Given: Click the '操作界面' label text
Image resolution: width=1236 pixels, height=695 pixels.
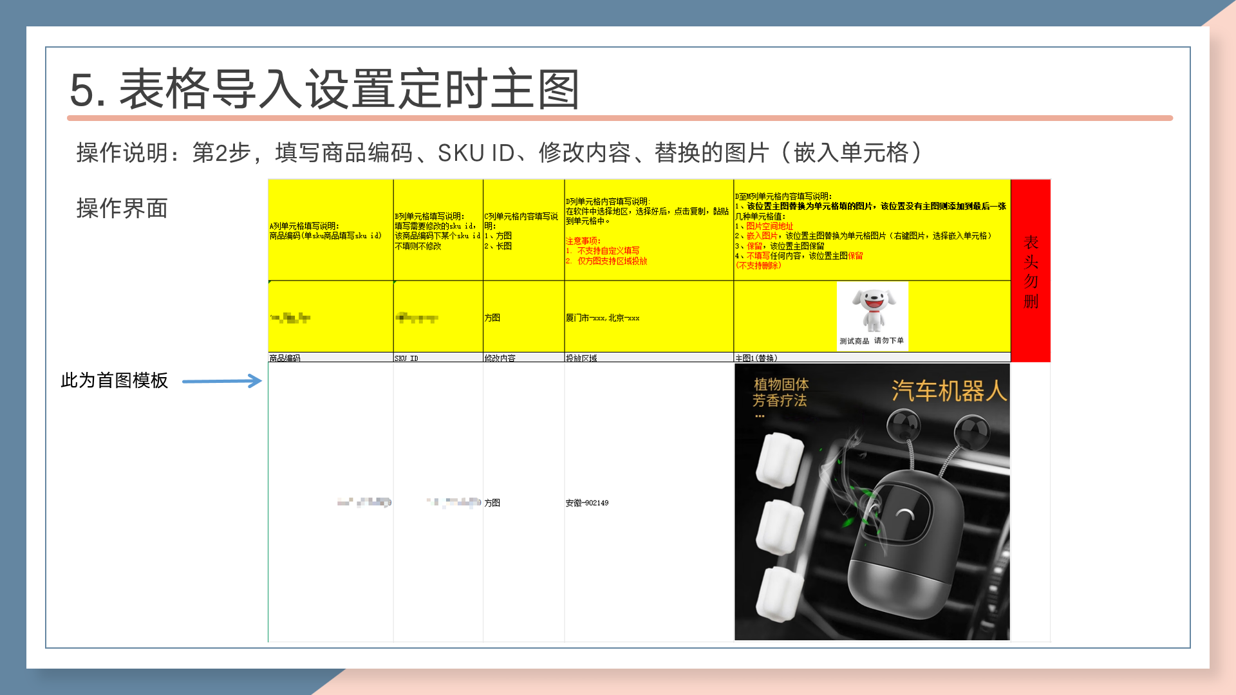Looking at the screenshot, I should click(122, 208).
